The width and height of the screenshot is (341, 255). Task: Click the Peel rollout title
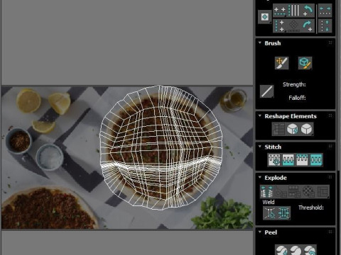pyautogui.click(x=271, y=232)
